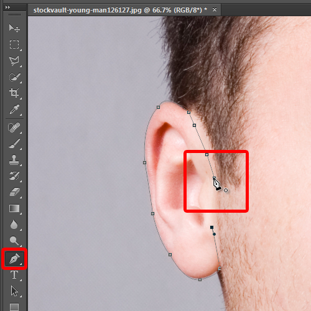
Task: Select the Eraser tool
Action: (14, 192)
